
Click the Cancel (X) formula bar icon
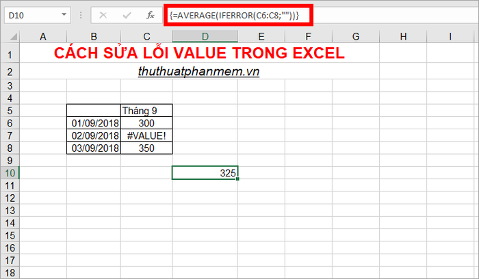[103, 15]
